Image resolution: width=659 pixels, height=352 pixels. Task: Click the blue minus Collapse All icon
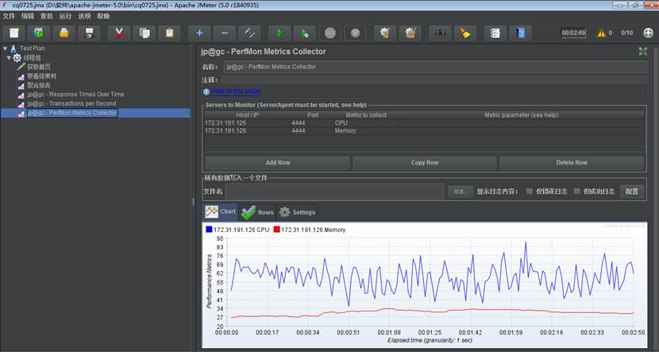(225, 33)
